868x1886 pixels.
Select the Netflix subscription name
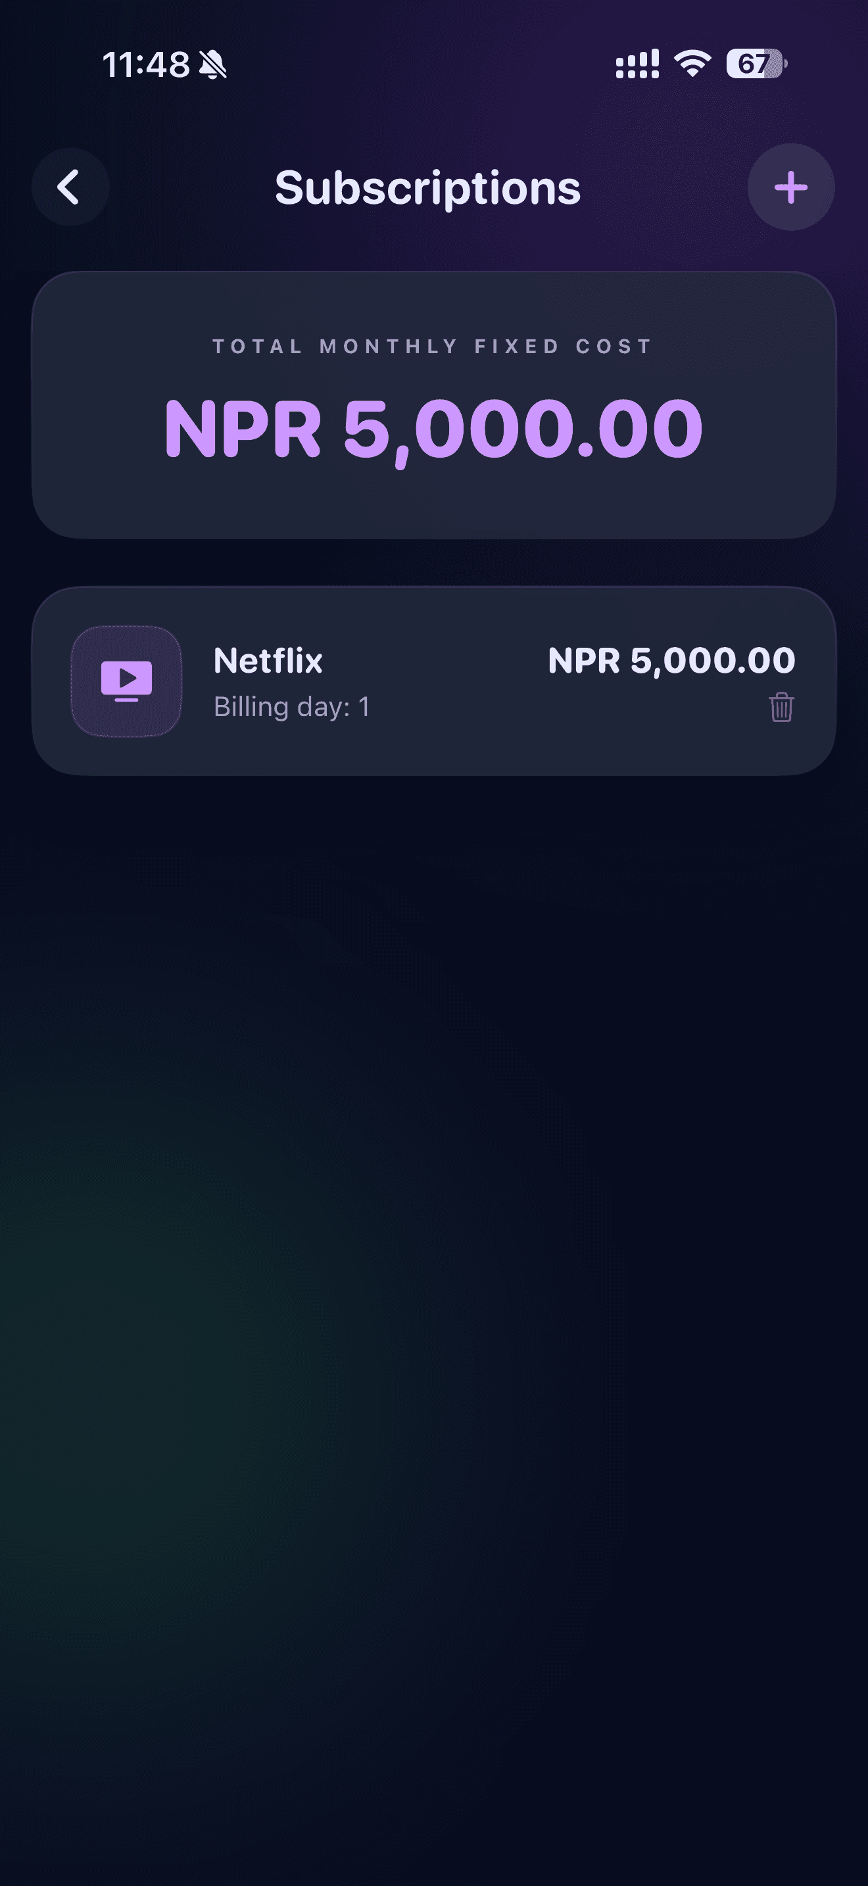click(268, 660)
